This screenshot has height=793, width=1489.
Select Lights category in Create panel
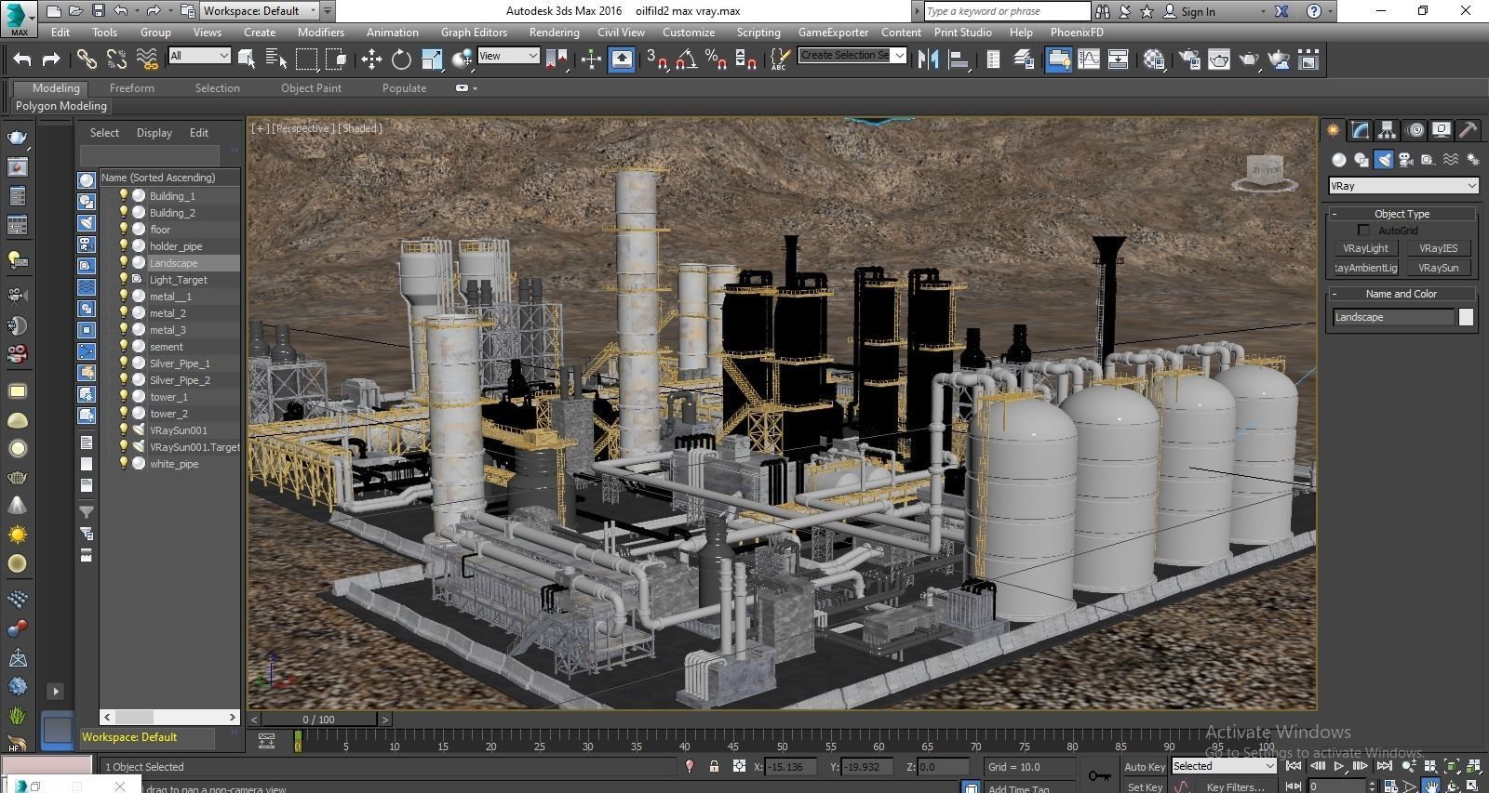pyautogui.click(x=1384, y=160)
